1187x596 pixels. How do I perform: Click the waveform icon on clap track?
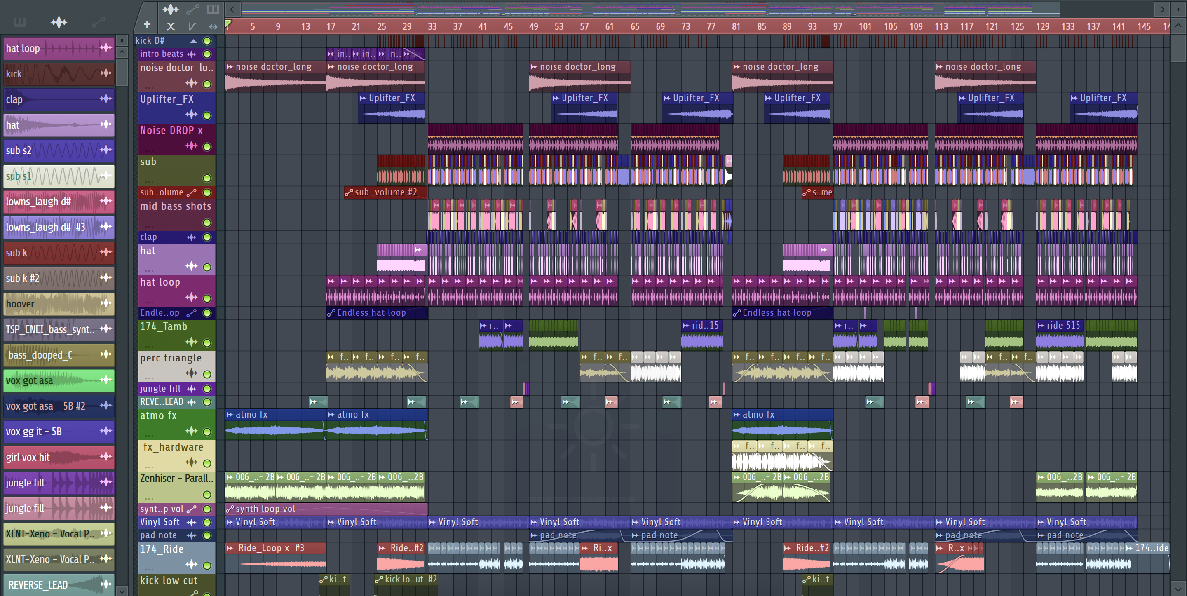pos(192,237)
